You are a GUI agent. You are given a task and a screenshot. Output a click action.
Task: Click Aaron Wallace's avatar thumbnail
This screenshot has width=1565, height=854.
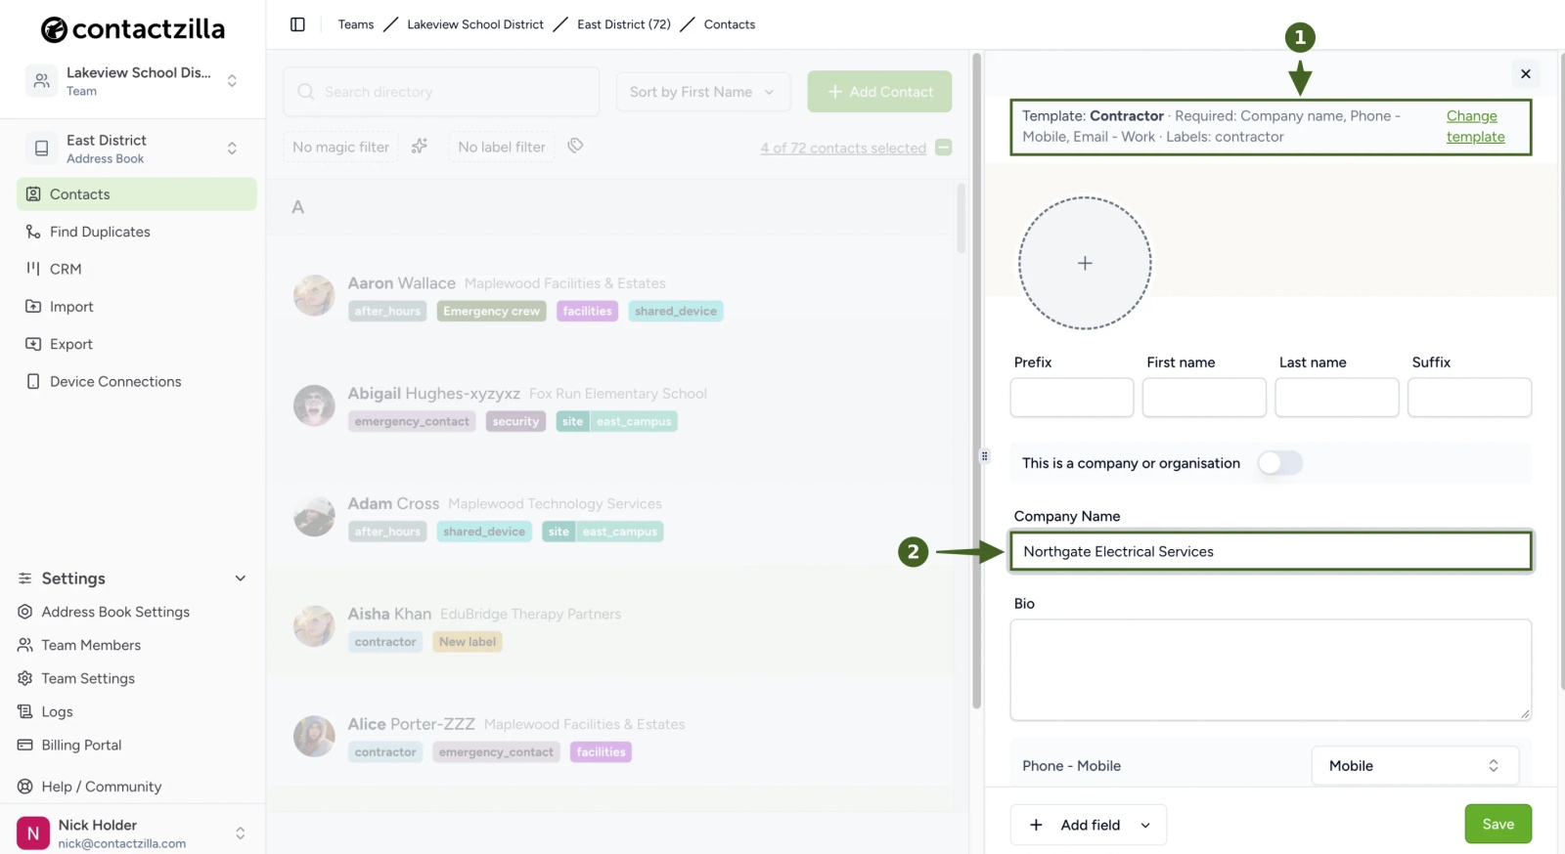[314, 295]
